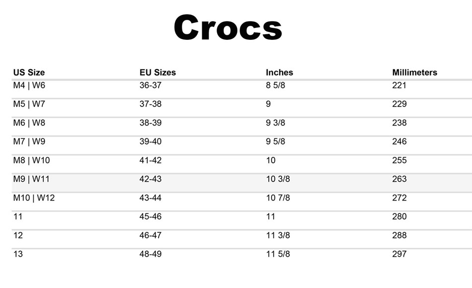This screenshot has width=472, height=288.
Task: Click the Inches column header
Action: pyautogui.click(x=279, y=72)
